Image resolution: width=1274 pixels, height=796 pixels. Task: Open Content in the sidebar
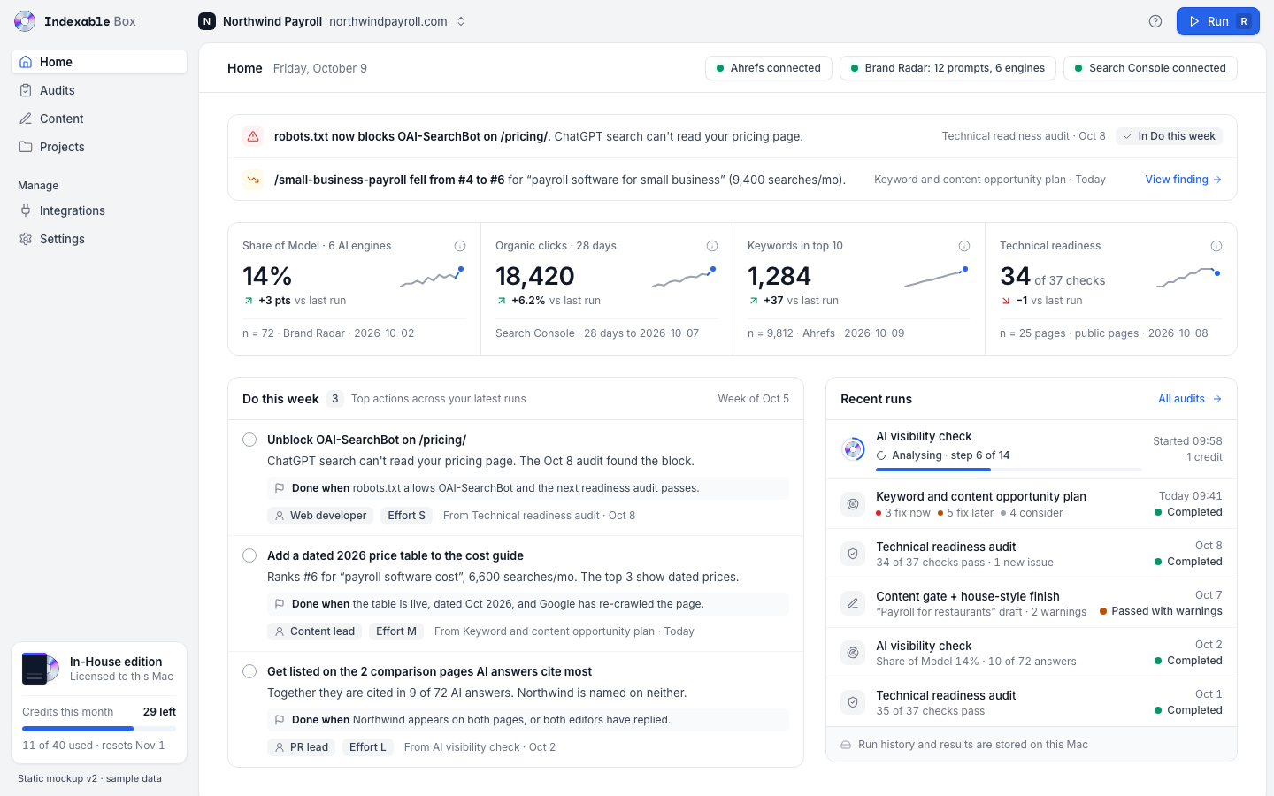[99, 119]
